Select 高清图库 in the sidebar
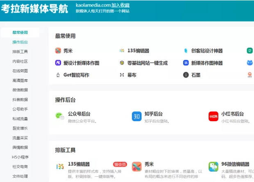The width and height of the screenshot is (254, 182). 20,81
